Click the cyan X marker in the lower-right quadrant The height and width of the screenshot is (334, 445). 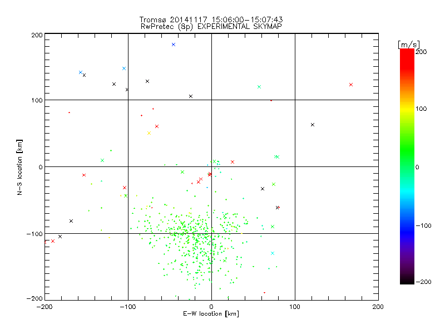click(x=273, y=253)
